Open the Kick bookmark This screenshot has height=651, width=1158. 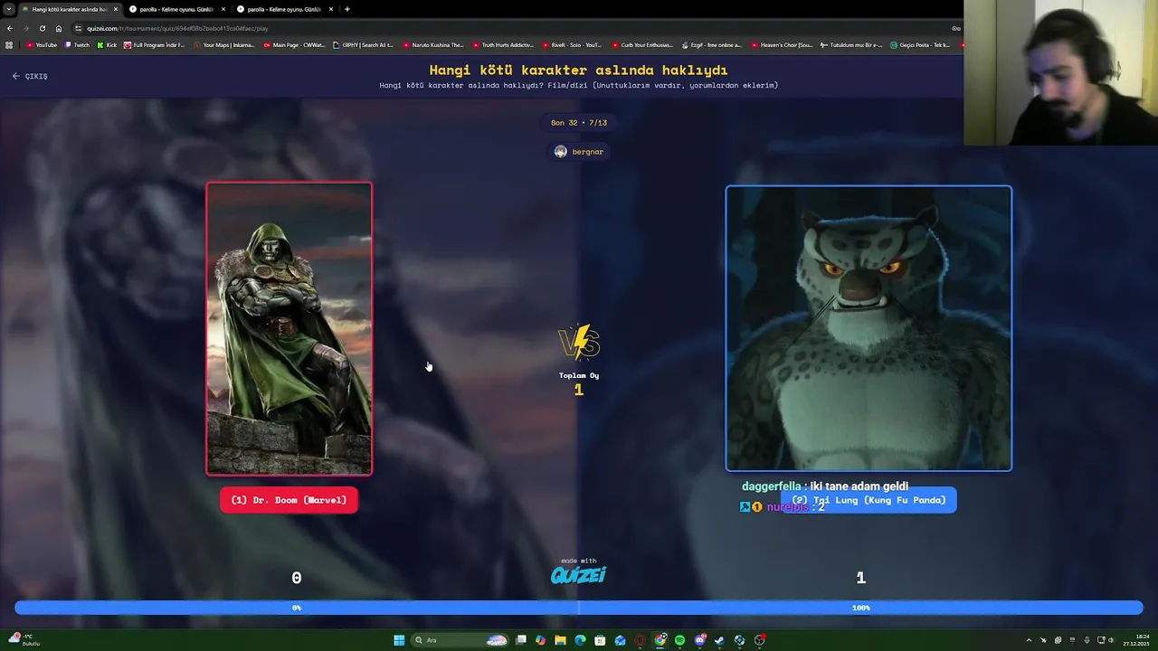click(107, 45)
